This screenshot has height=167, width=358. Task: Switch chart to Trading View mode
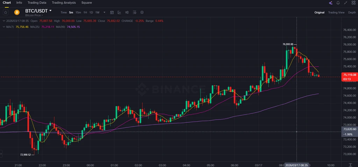click(x=336, y=13)
